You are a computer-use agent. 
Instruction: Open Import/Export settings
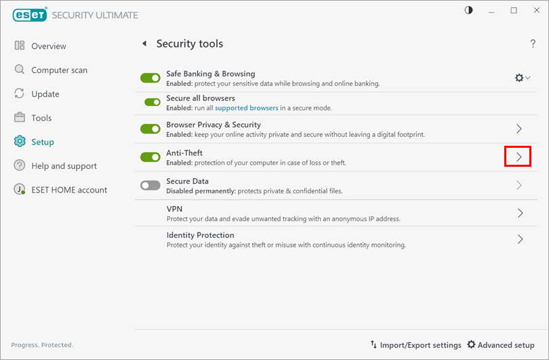415,345
